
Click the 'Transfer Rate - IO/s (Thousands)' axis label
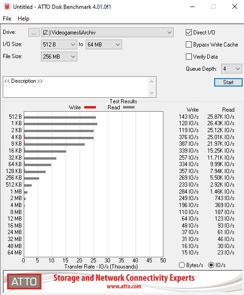pos(101,267)
